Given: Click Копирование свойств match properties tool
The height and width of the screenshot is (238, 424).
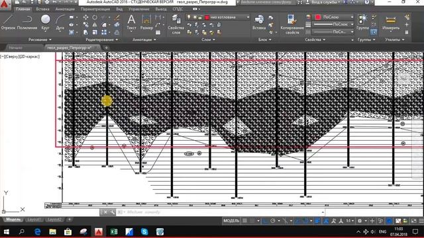Looking at the screenshot, I should coord(291,24).
